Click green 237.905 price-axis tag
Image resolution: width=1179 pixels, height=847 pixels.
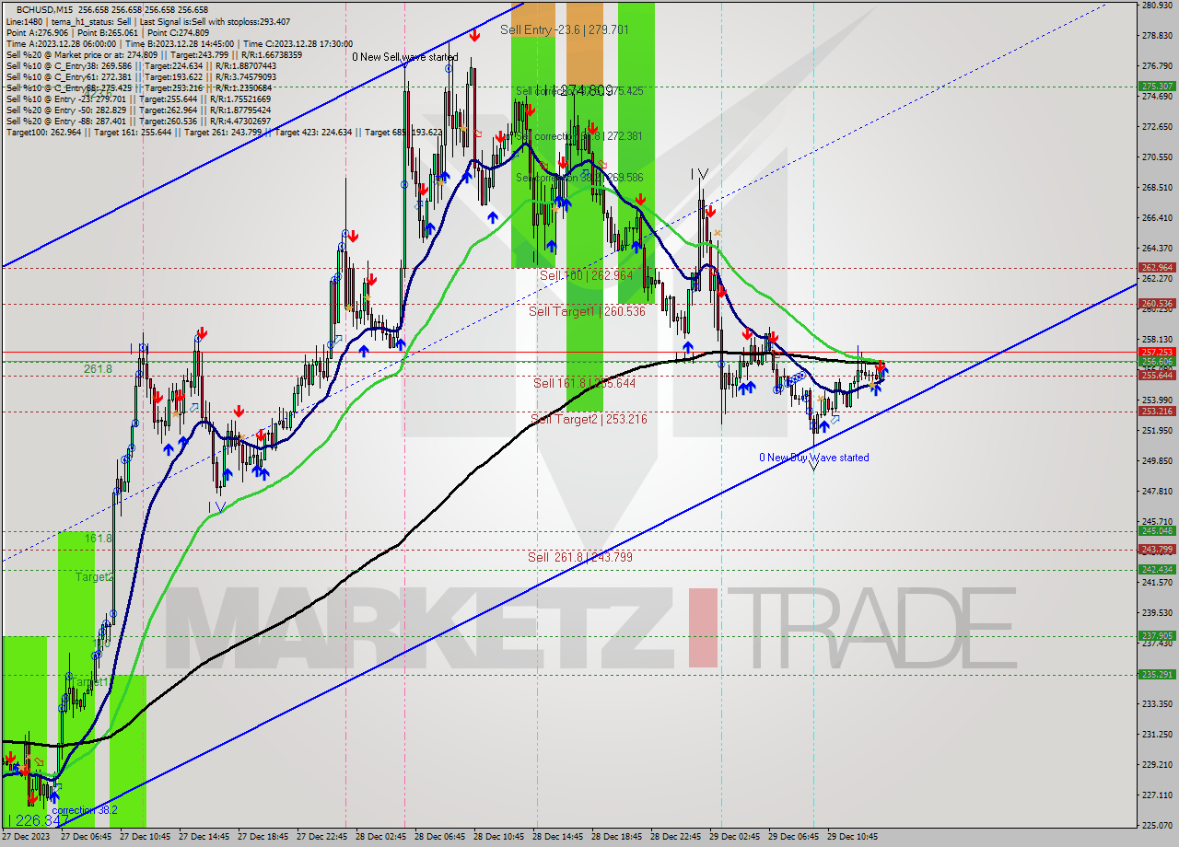(x=1157, y=635)
